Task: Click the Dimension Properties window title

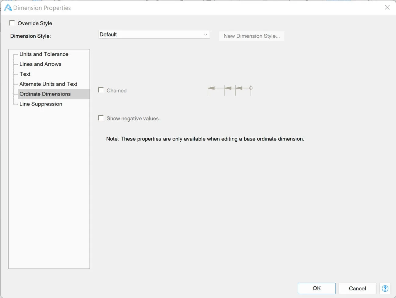Action: point(42,8)
